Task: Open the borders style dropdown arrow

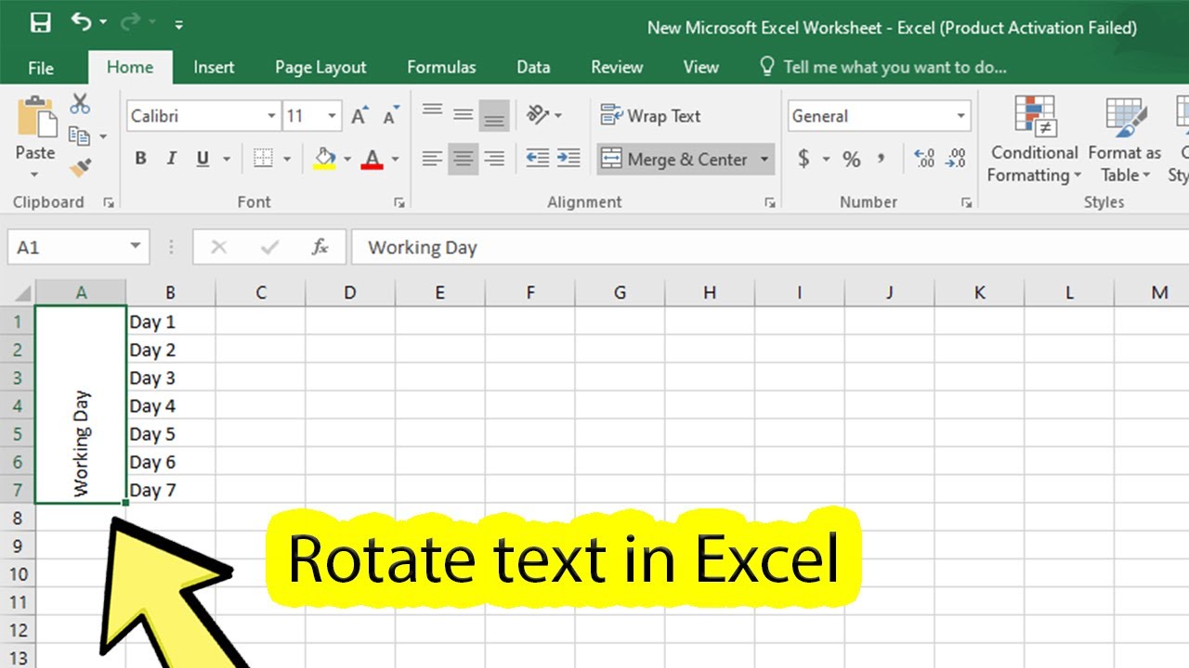Action: 287,159
